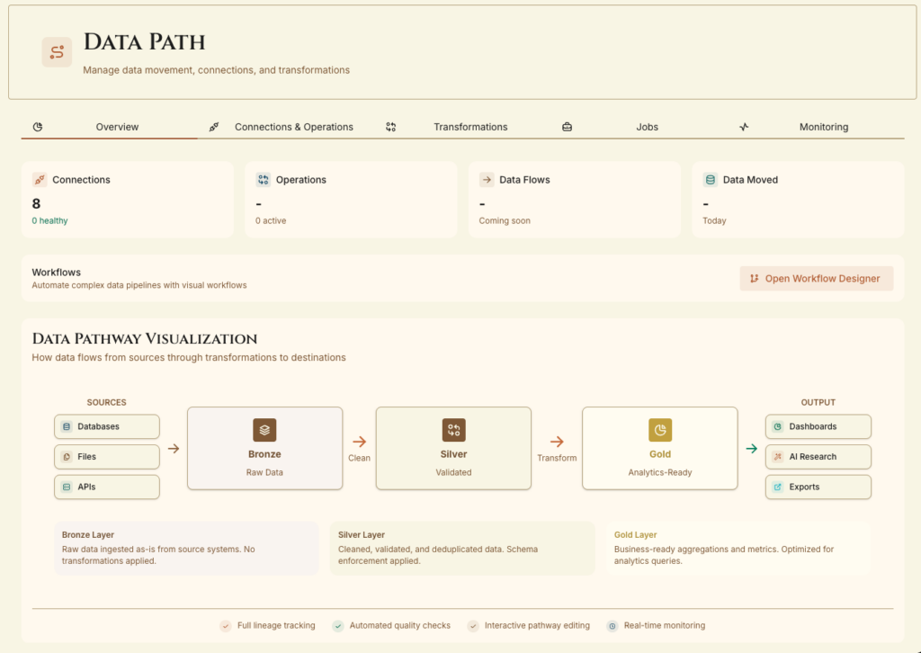Click the Real-time monitoring clock icon

(x=613, y=625)
